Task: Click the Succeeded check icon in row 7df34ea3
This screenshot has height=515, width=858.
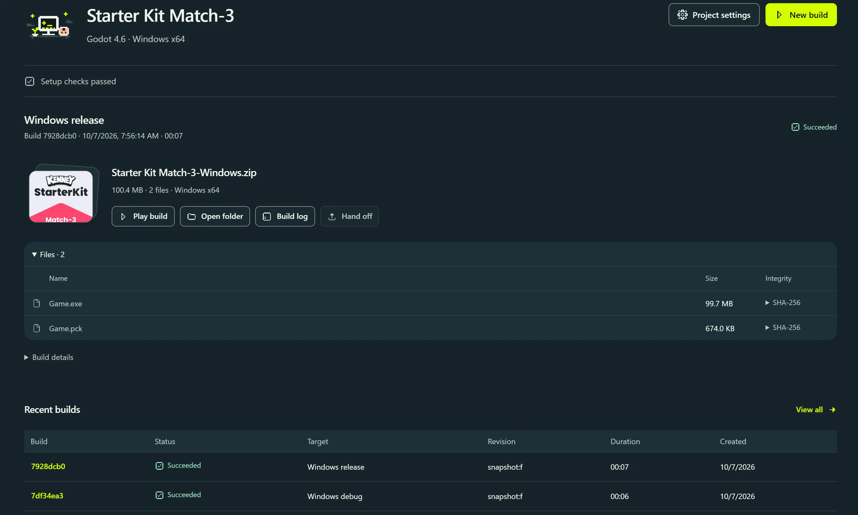Action: tap(159, 495)
